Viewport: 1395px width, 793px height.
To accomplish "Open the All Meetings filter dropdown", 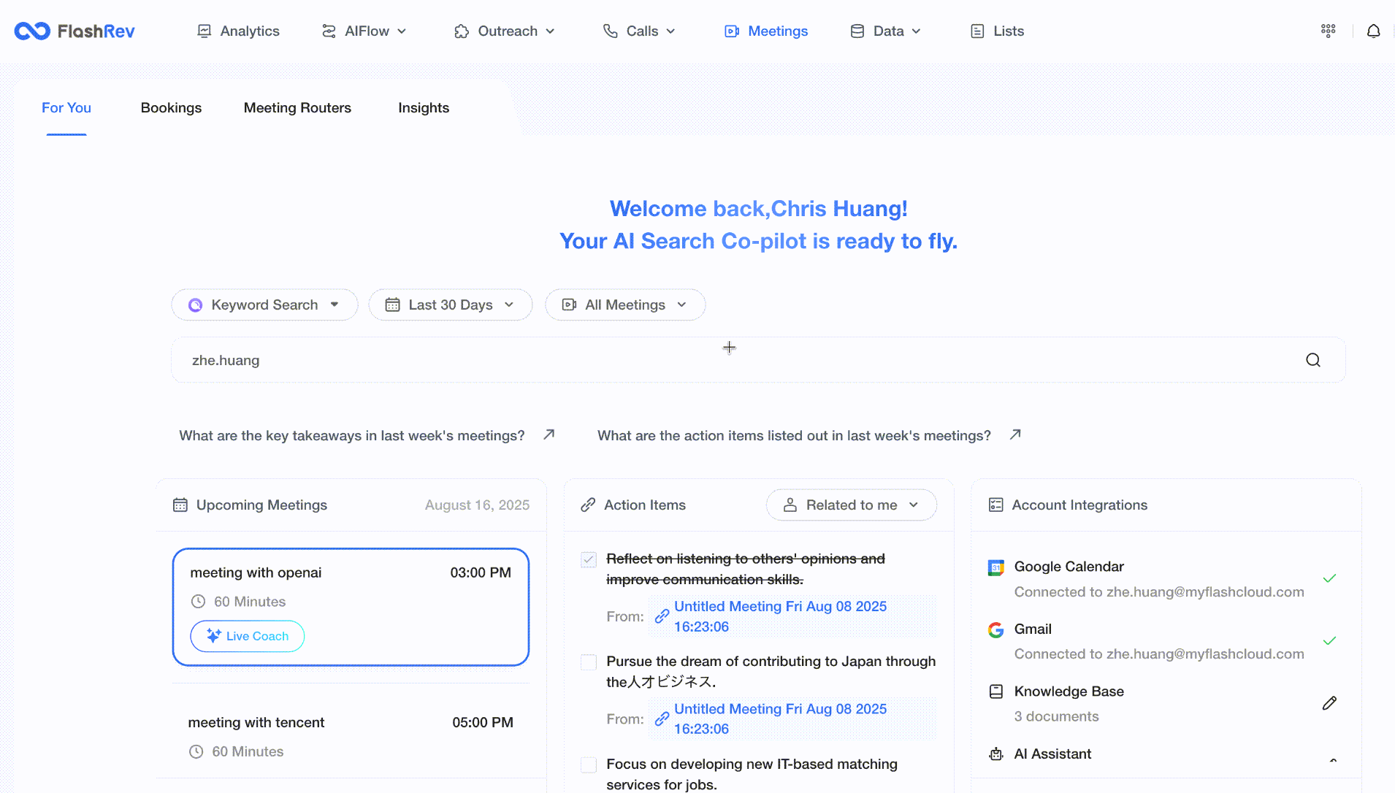I will pos(625,304).
